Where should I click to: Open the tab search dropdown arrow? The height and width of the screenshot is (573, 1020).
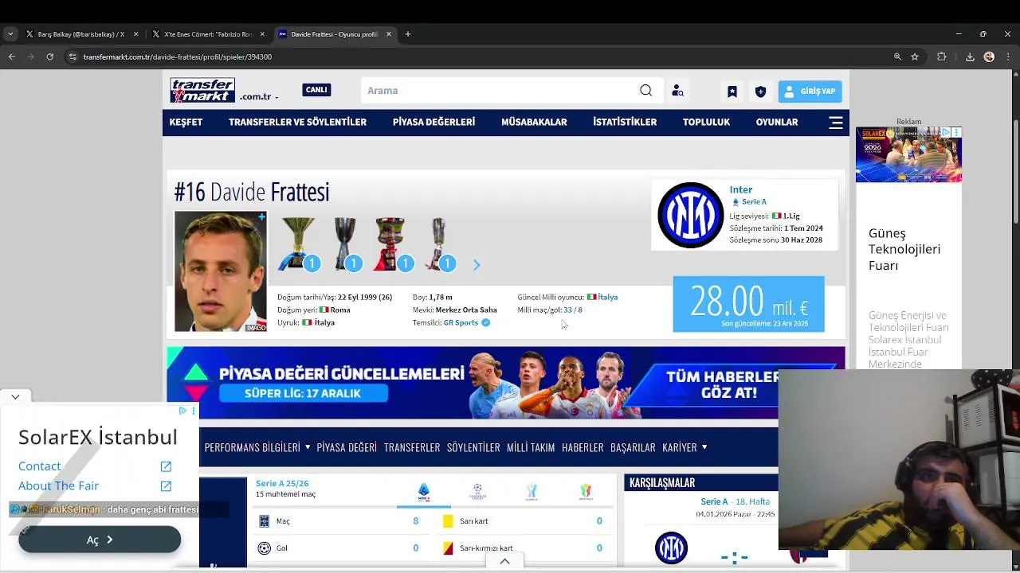point(10,34)
